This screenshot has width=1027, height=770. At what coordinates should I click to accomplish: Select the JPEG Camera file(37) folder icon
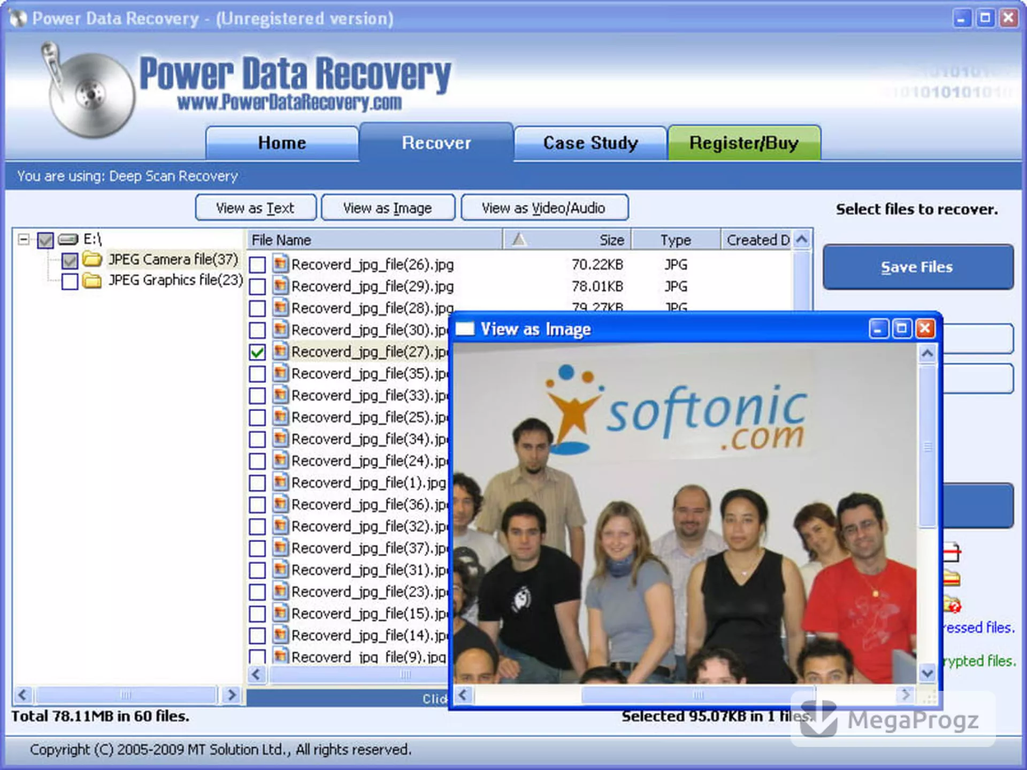pos(93,259)
